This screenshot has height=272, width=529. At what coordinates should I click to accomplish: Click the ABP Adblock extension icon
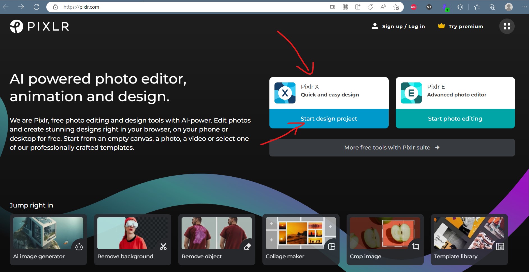[x=414, y=7]
